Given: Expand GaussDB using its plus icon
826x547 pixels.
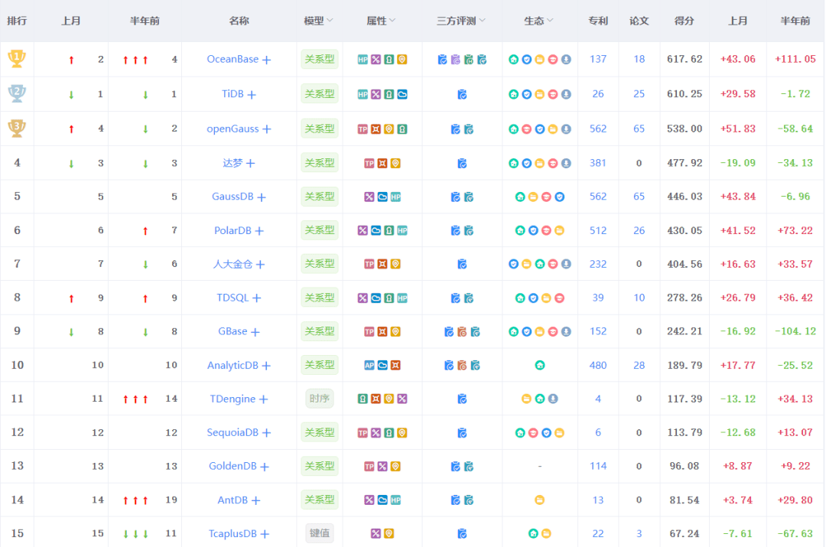Looking at the screenshot, I should click(x=262, y=197).
